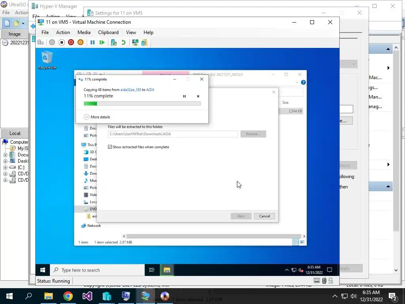The image size is (405, 304).
Task: Pause the virtual machine from the toolbar
Action: pyautogui.click(x=93, y=42)
